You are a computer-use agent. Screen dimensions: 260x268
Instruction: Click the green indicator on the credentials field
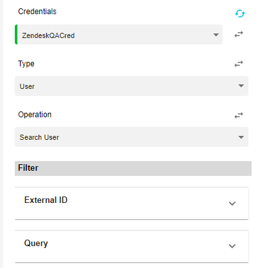16,35
